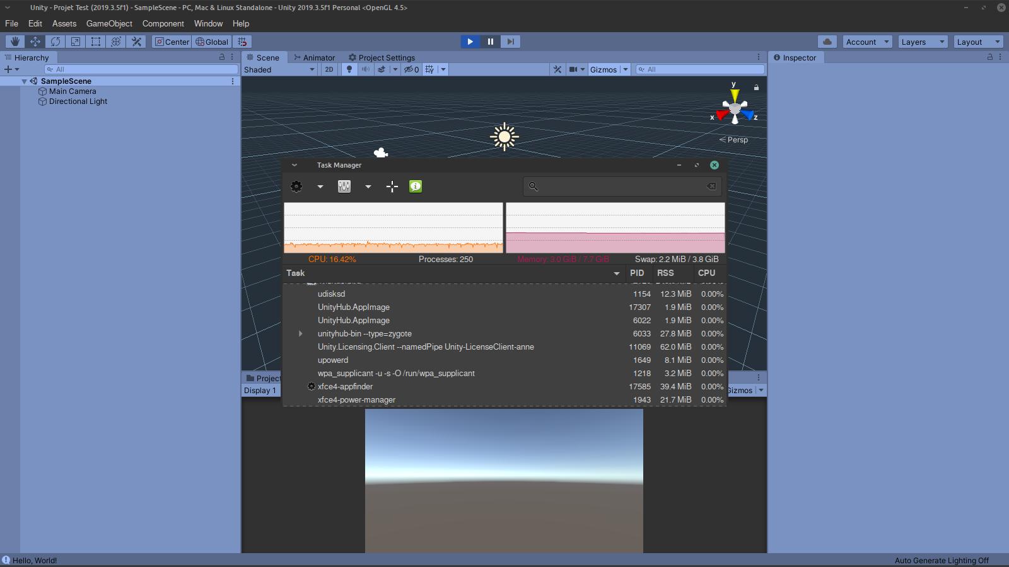Open the Inspector panel options menu
1009x567 pixels.
[1000, 57]
